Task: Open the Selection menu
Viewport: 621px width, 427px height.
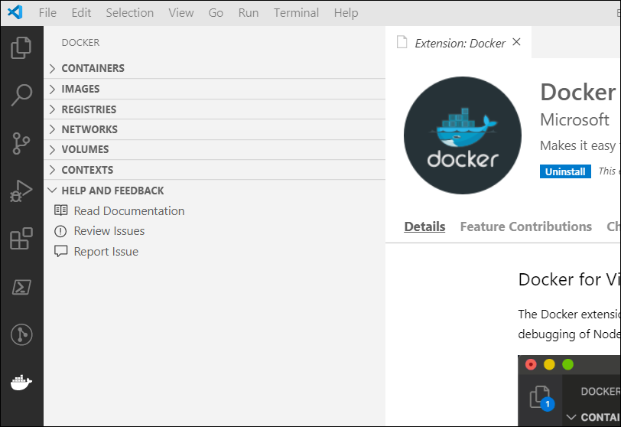Action: point(130,13)
